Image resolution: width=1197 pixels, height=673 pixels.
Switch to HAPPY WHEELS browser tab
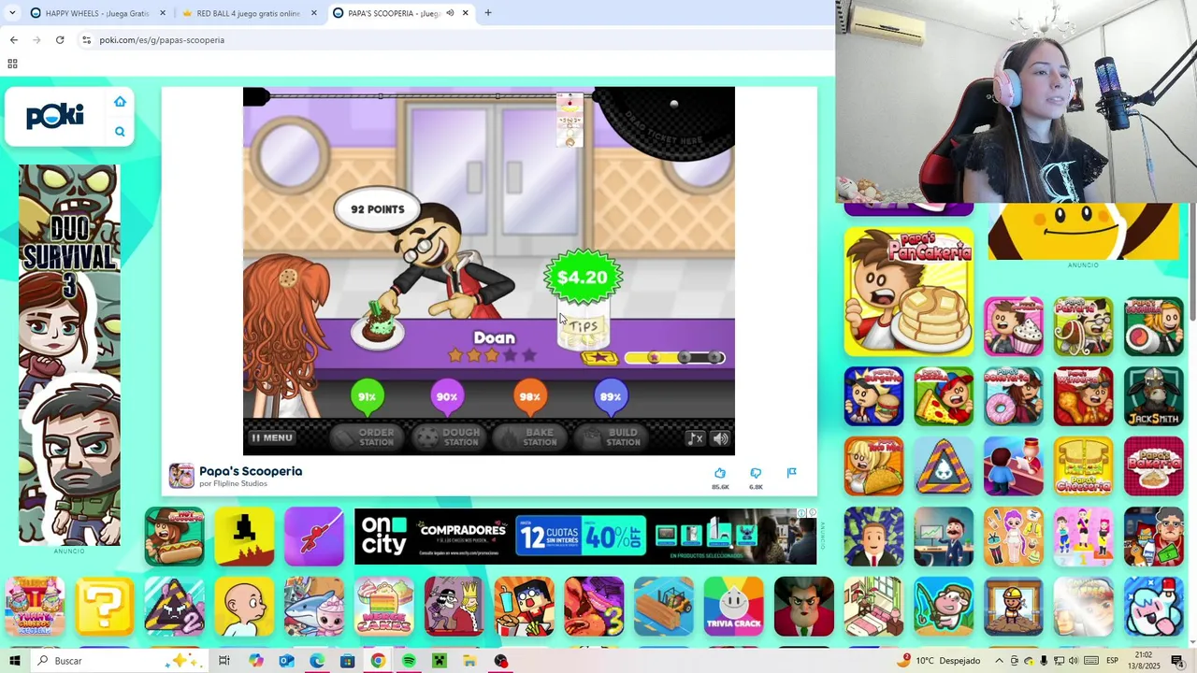point(97,13)
